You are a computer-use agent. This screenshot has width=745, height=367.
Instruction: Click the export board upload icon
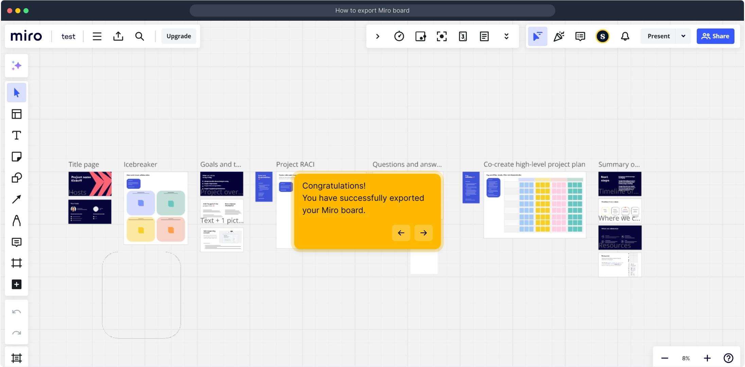click(118, 36)
